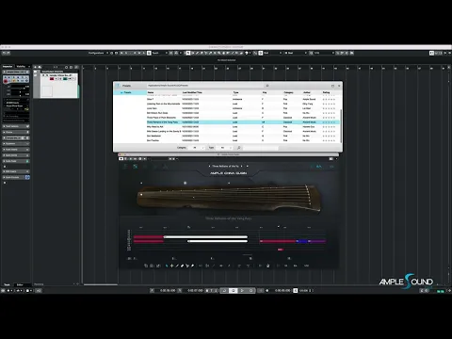Screen dimensions: 452x339
Task: Select the arrow pointer tool in riff editor
Action: click(167, 266)
